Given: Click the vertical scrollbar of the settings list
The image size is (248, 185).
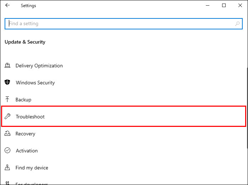Looking at the screenshot, I should coord(246,106).
